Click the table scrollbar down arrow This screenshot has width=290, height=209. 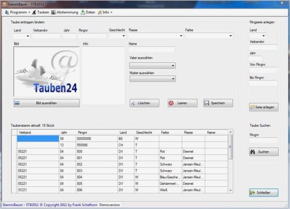tap(230, 190)
